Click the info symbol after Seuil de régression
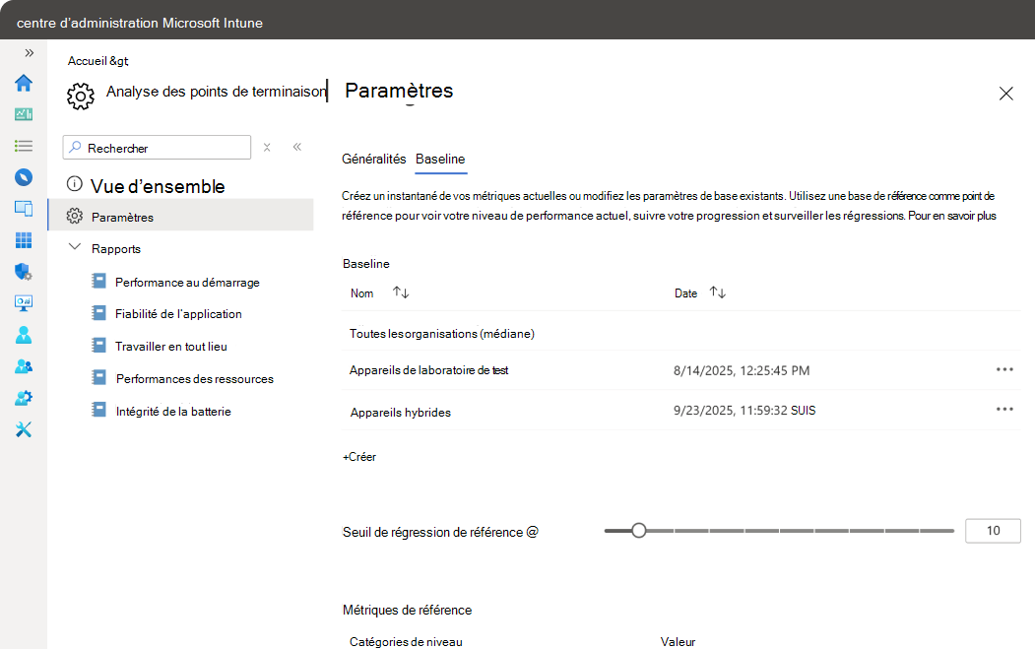1035x649 pixels. click(533, 532)
